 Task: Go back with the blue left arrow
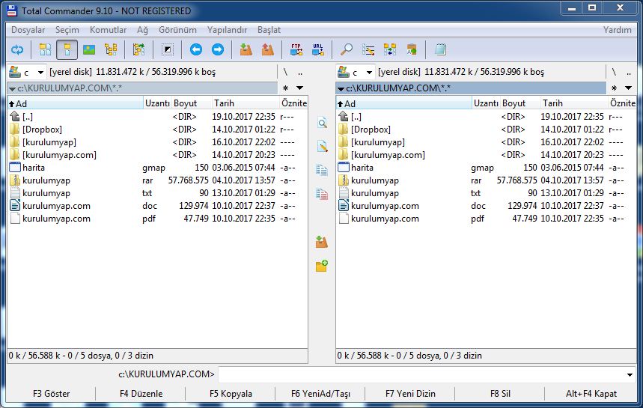coord(196,50)
